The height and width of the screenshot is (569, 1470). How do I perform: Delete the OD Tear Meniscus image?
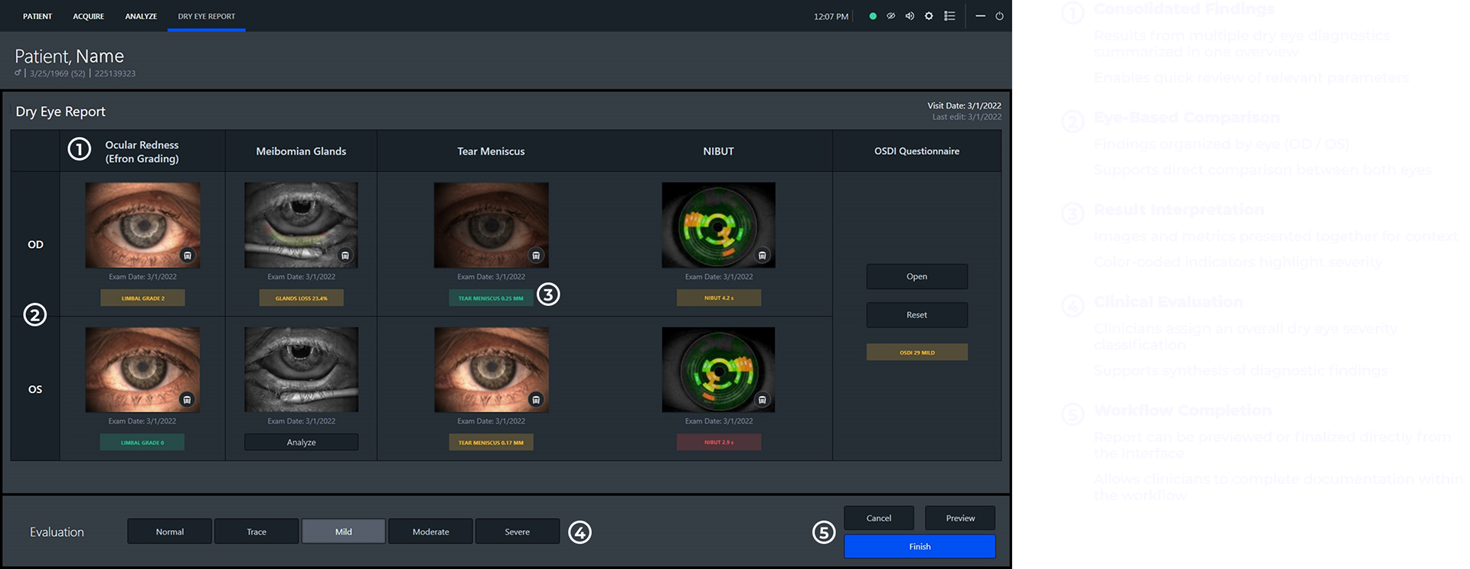[536, 255]
